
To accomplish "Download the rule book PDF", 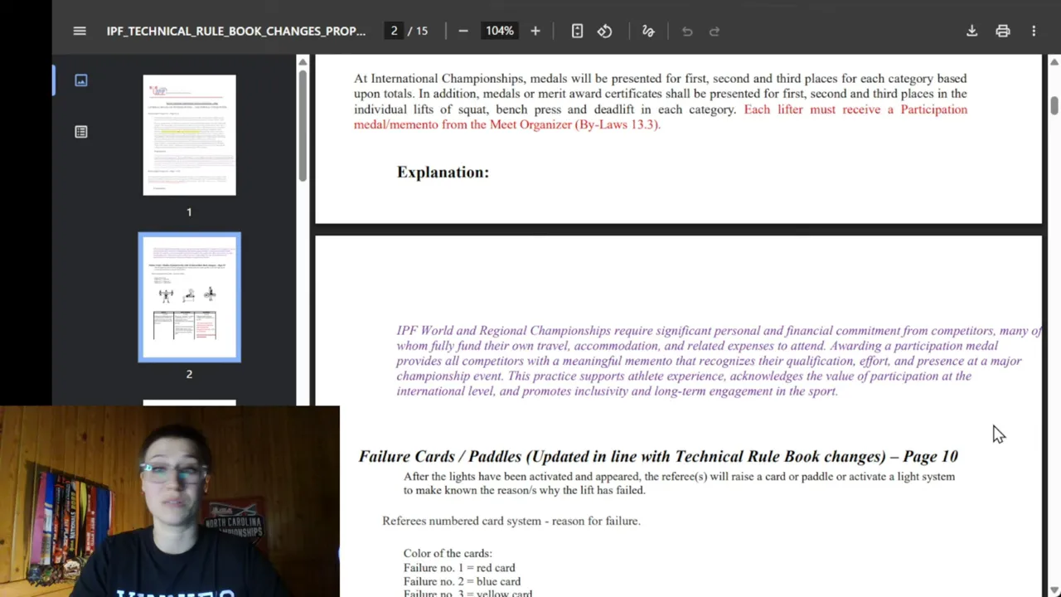I will (x=971, y=31).
